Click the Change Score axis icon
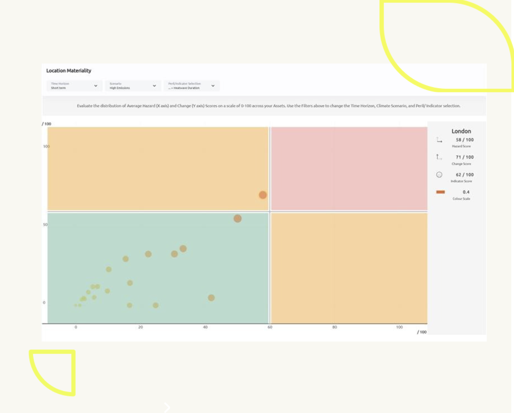The width and height of the screenshot is (514, 413). tap(439, 157)
